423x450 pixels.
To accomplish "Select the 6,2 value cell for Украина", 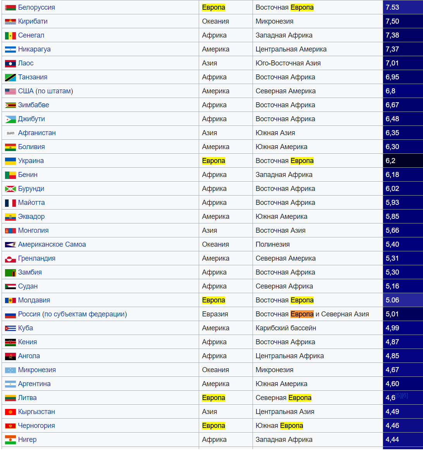I will [402, 161].
